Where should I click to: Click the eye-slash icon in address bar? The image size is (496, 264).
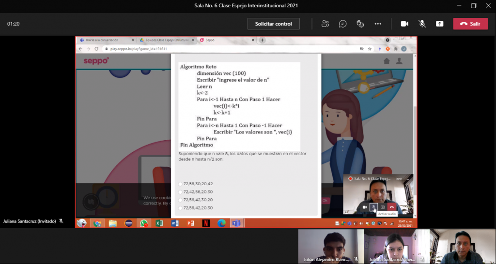point(362,49)
